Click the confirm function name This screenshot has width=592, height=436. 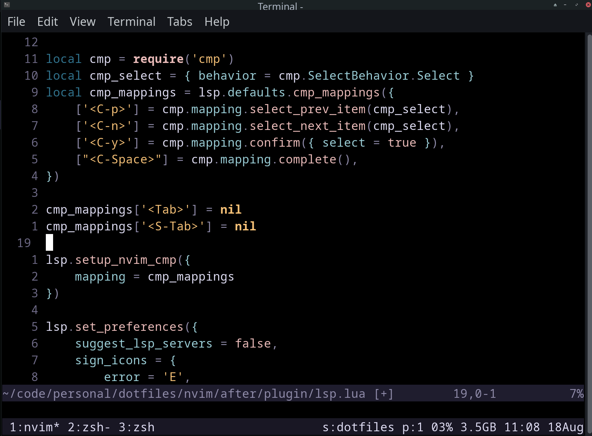[275, 143]
